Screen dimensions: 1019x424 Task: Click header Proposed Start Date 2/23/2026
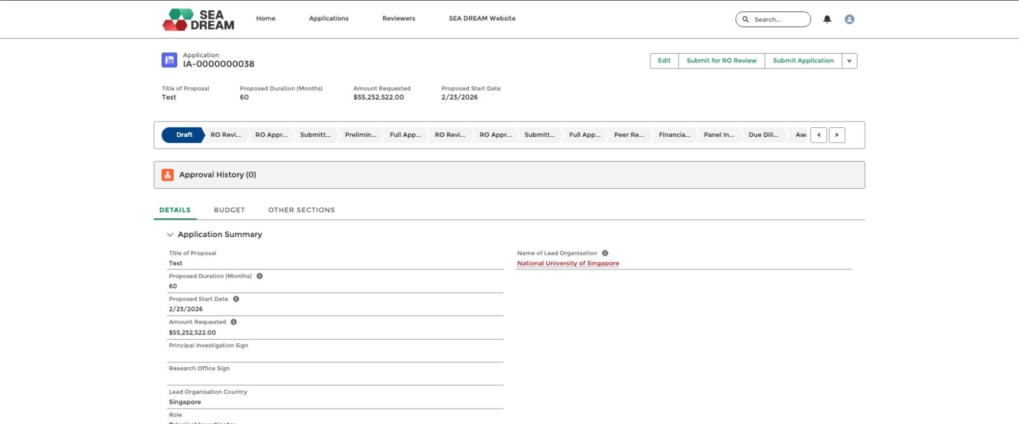tap(460, 97)
